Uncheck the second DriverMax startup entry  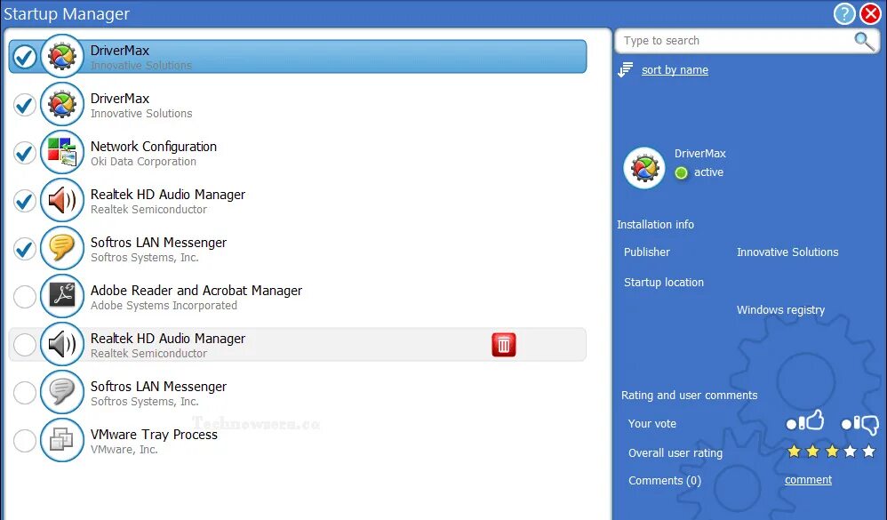[25, 105]
